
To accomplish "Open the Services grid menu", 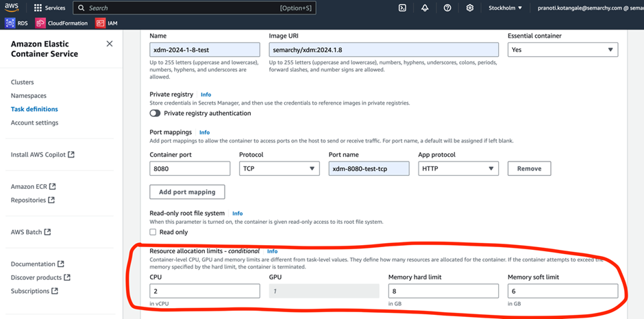I will (x=49, y=8).
